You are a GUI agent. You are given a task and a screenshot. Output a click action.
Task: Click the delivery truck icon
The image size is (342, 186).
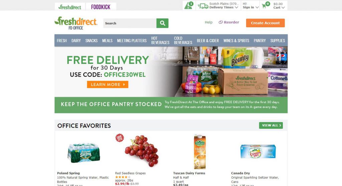pos(203,6)
